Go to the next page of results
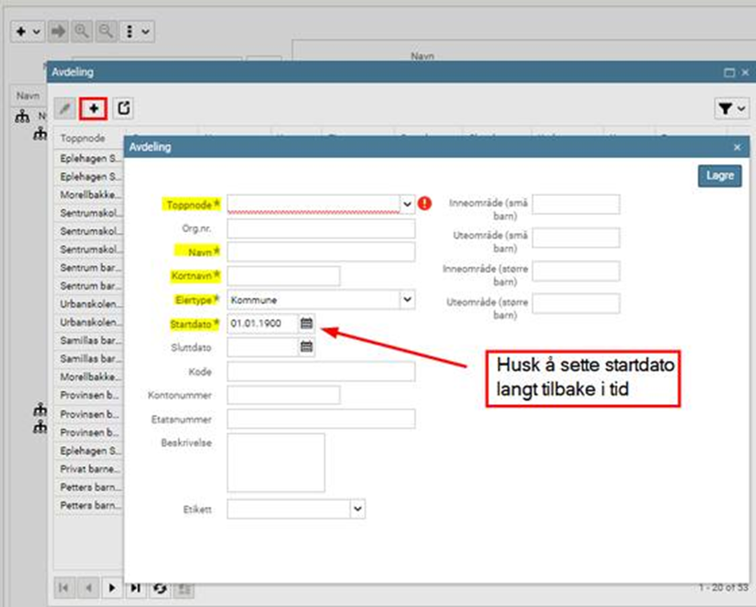This screenshot has width=756, height=607. pos(111,588)
